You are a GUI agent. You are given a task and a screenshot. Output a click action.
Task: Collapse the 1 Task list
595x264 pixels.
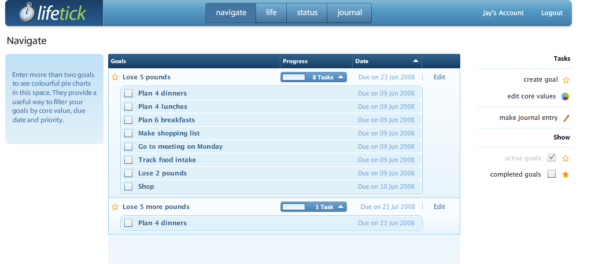tap(341, 207)
